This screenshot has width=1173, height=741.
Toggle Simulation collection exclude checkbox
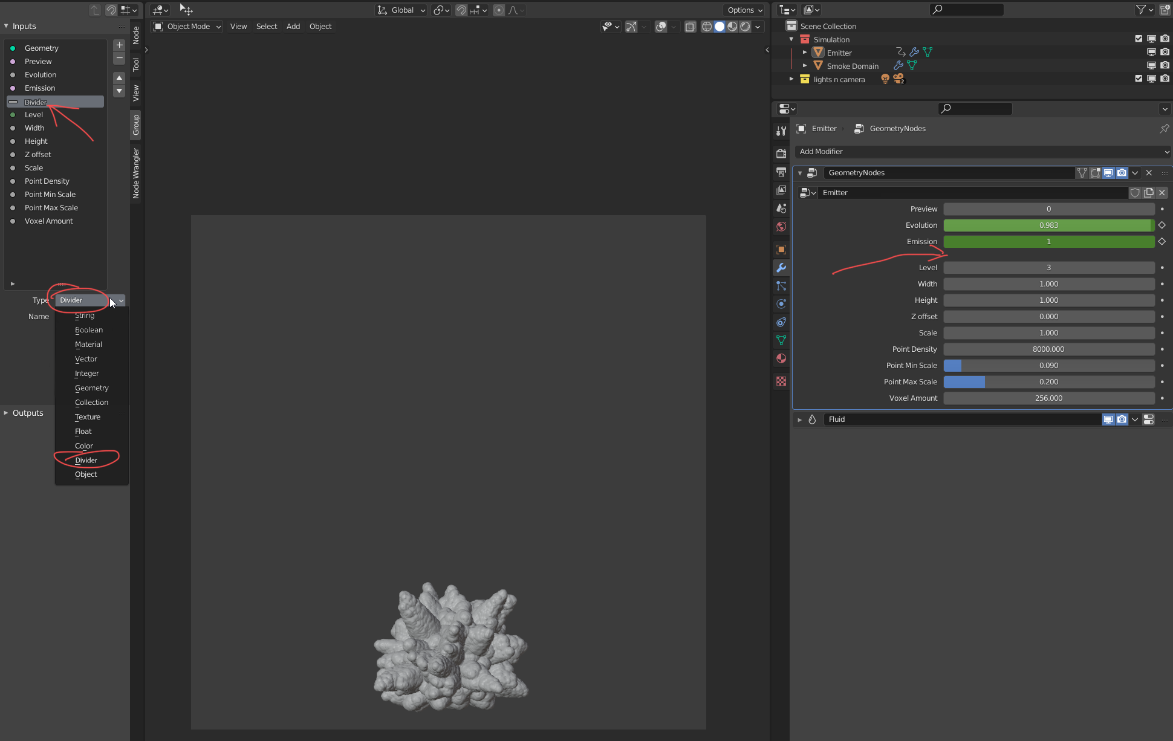click(1139, 39)
